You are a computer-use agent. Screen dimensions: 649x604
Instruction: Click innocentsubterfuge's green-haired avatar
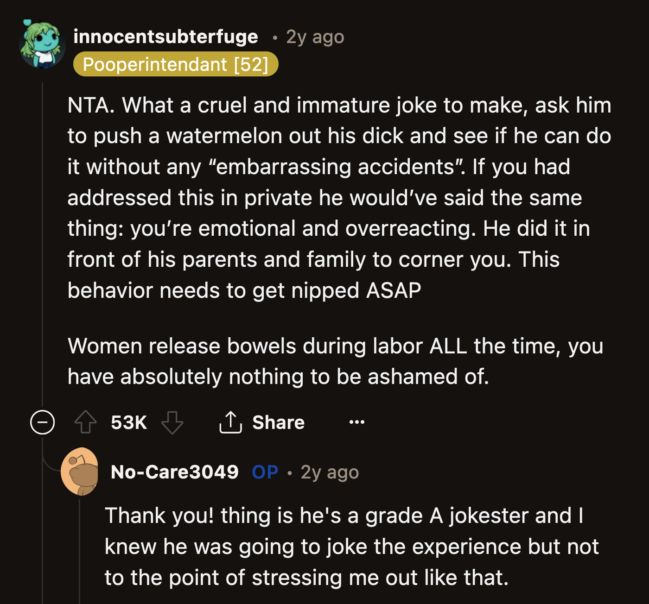point(42,45)
